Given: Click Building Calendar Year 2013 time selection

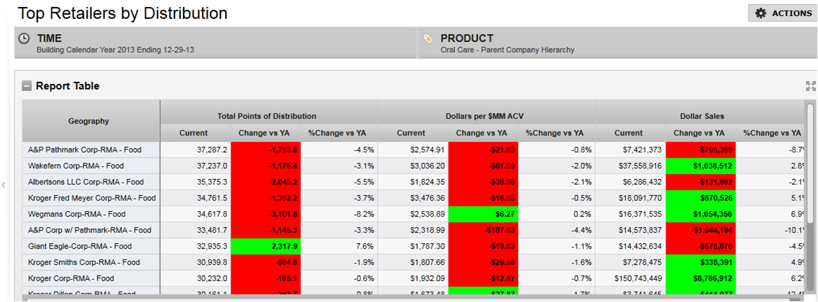Looking at the screenshot, I should 115,50.
